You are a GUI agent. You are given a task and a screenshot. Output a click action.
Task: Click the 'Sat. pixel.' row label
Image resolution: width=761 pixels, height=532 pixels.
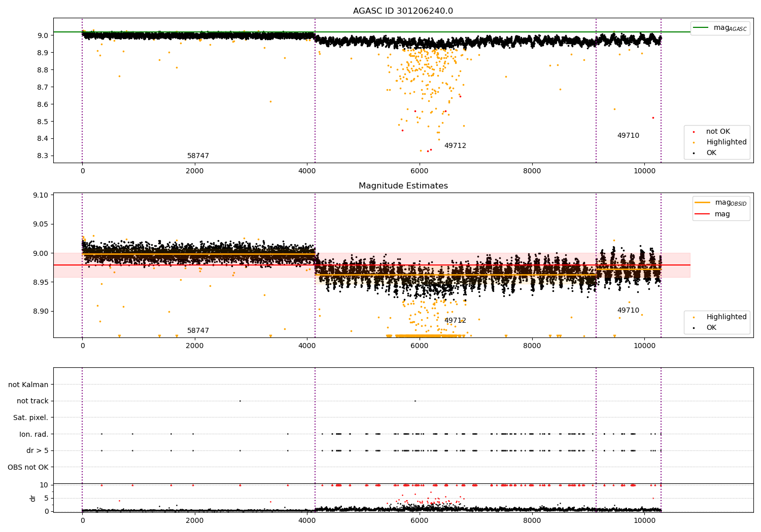click(30, 418)
